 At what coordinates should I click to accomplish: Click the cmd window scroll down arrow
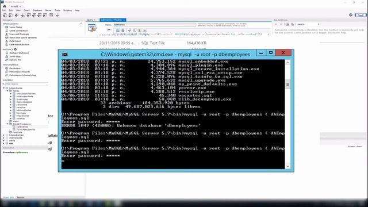[x=287, y=166]
